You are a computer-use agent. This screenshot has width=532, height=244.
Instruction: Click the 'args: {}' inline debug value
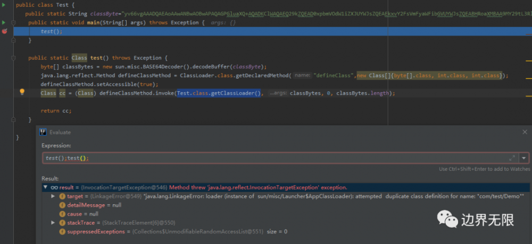tap(223, 23)
